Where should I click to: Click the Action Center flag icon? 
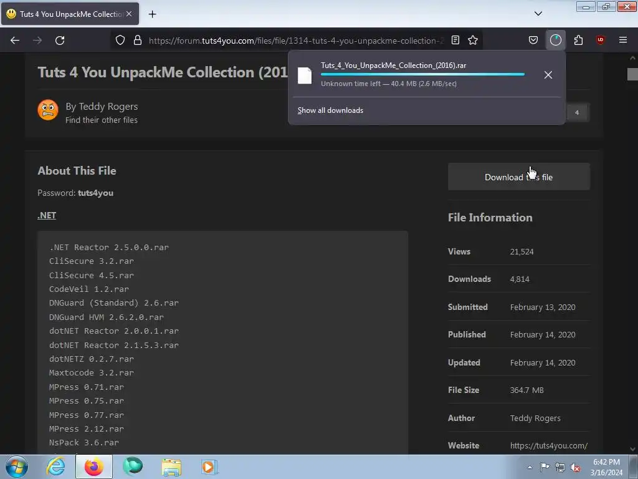click(x=545, y=467)
